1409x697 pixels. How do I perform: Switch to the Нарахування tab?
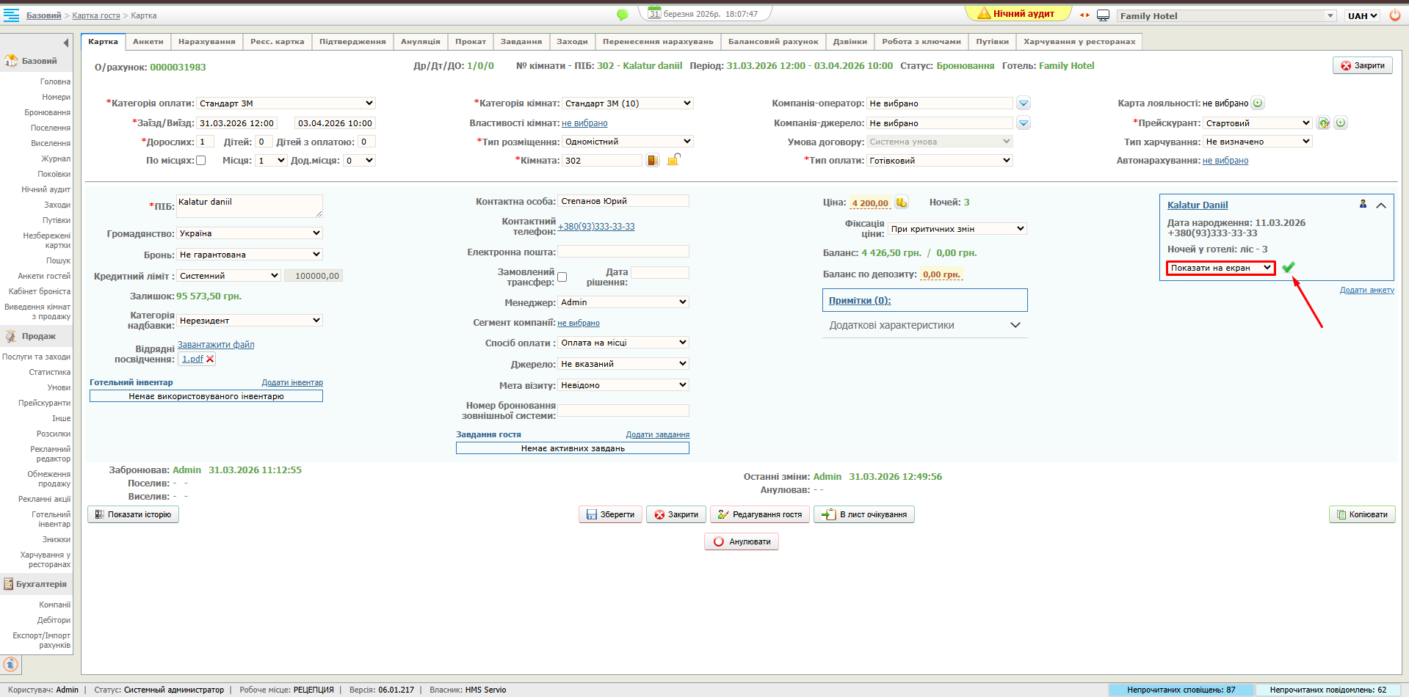coord(206,42)
